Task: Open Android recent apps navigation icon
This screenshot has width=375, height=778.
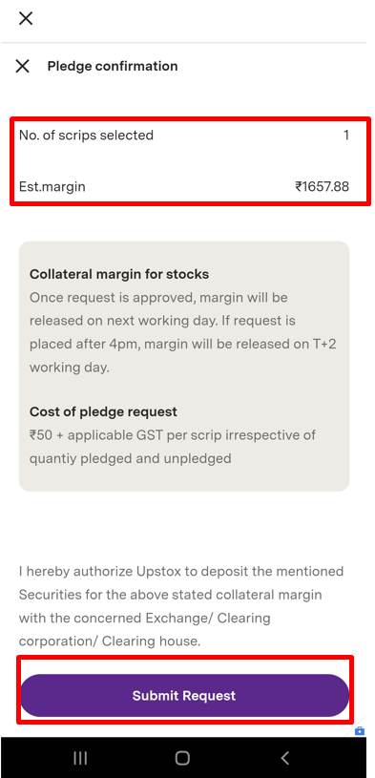Action: point(80,758)
